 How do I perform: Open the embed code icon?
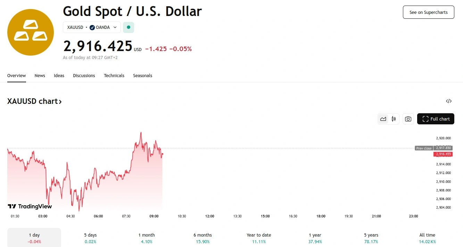point(449,101)
